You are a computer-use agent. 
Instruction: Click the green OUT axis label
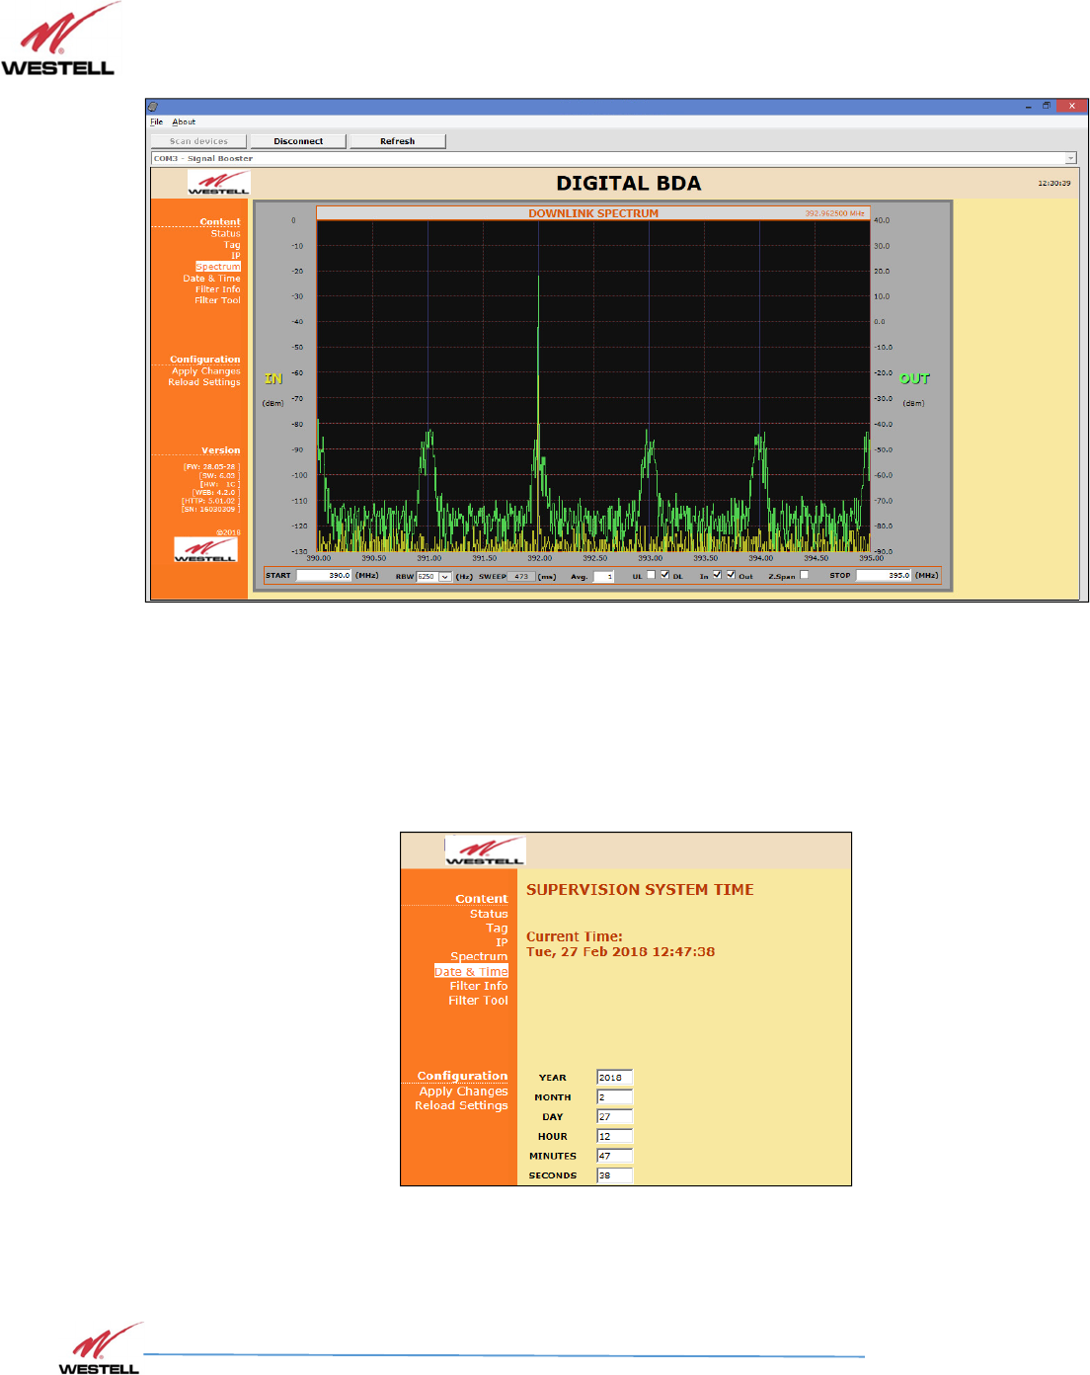coord(914,378)
